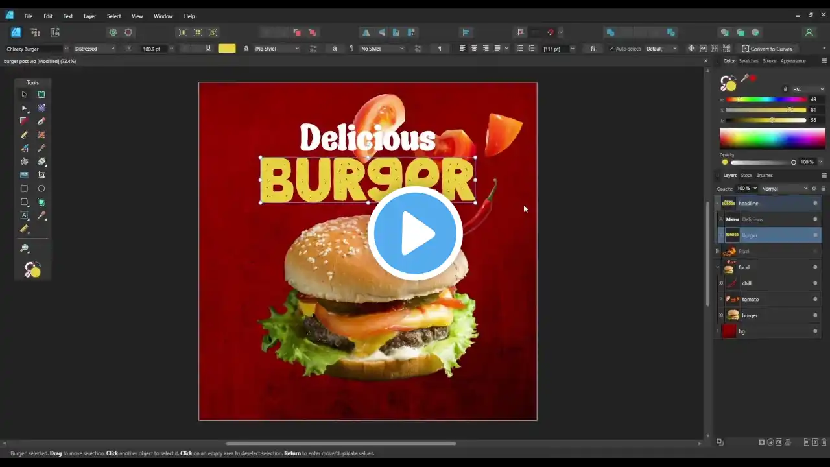Select the Crop tool in Tools panel

click(41, 175)
